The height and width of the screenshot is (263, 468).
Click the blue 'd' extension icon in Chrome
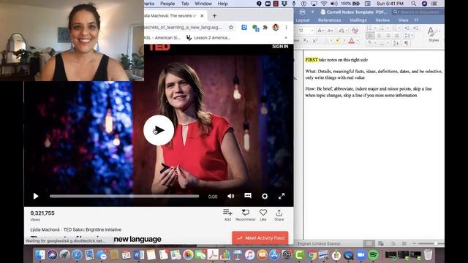coord(244,27)
